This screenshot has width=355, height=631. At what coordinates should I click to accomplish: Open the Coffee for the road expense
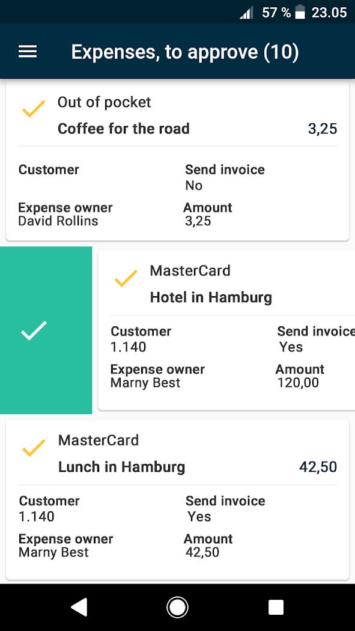(x=177, y=161)
